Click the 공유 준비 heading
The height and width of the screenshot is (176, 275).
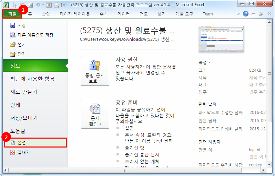pyautogui.click(x=126, y=103)
